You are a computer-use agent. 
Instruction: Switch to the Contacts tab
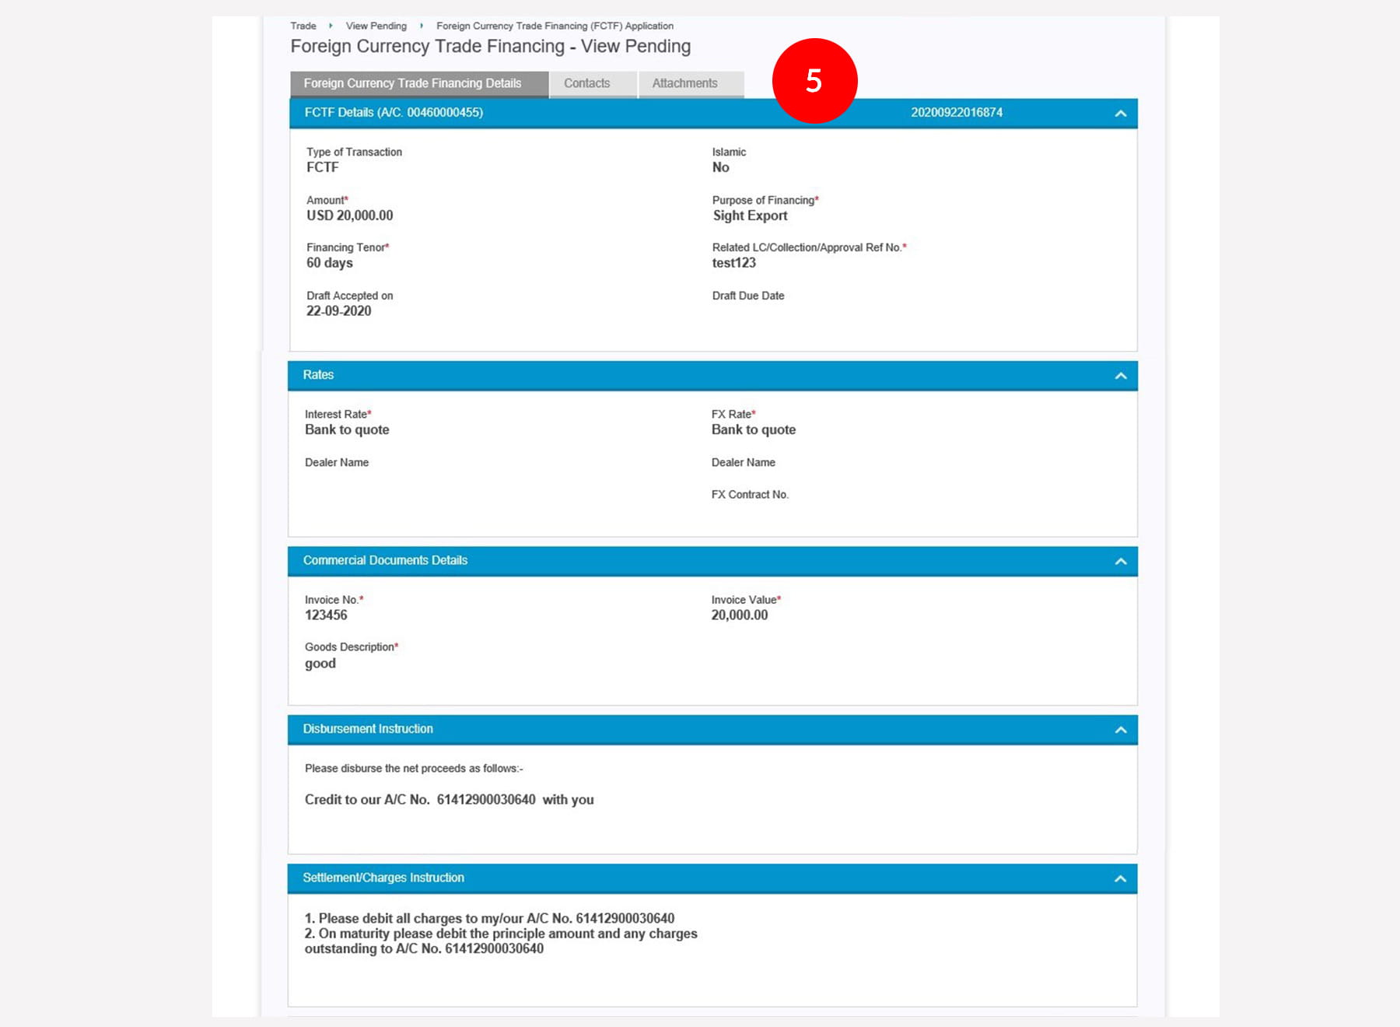point(586,83)
